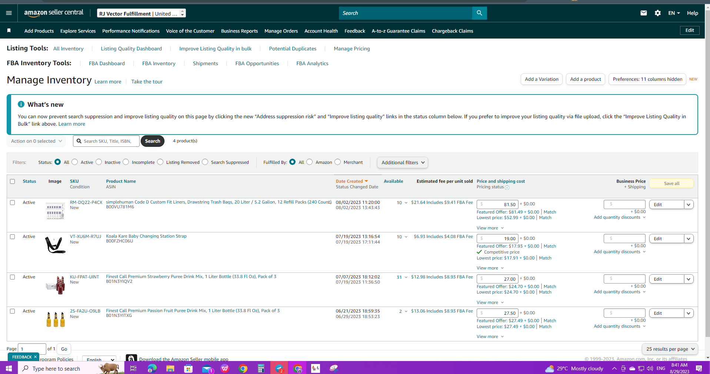Launch Microsoft Edge from taskbar
This screenshot has width=710, height=374.
[152, 368]
